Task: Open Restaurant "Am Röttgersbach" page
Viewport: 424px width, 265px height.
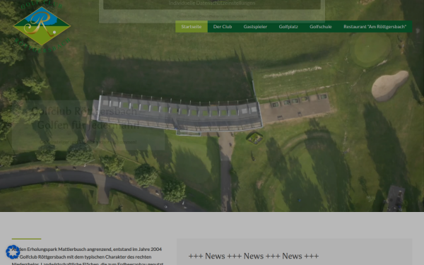Action: [375, 27]
